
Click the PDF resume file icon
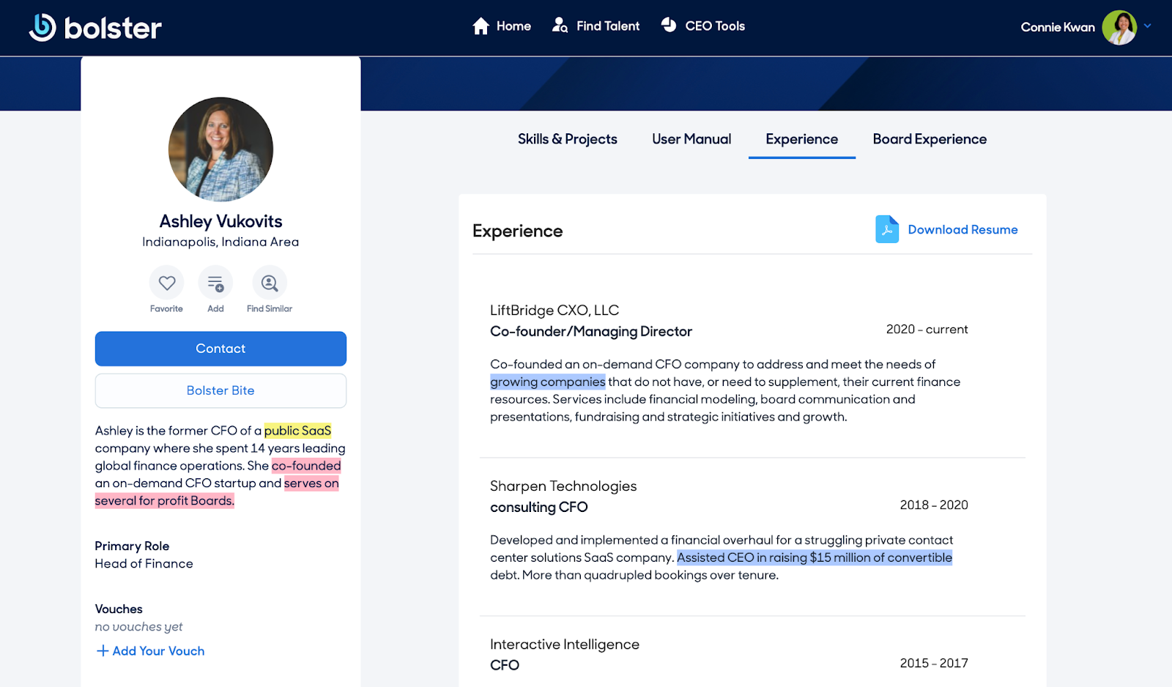(x=887, y=229)
